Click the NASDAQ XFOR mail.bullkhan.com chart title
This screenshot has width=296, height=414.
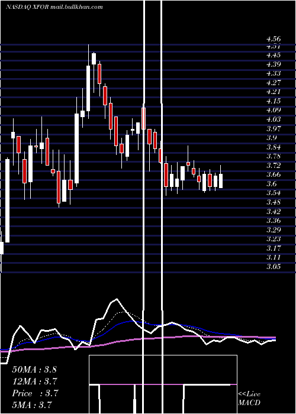(x=54, y=7)
